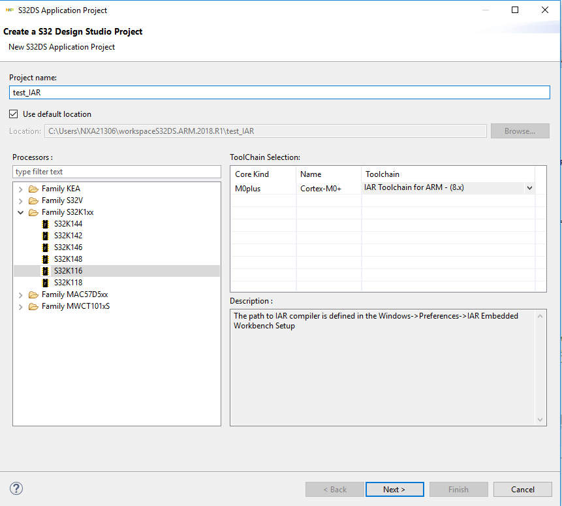Collapse the Family S32K1xx tree node

20,213
